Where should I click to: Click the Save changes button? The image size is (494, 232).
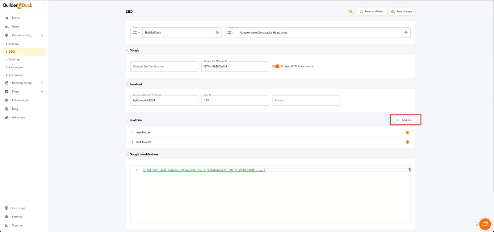(402, 12)
